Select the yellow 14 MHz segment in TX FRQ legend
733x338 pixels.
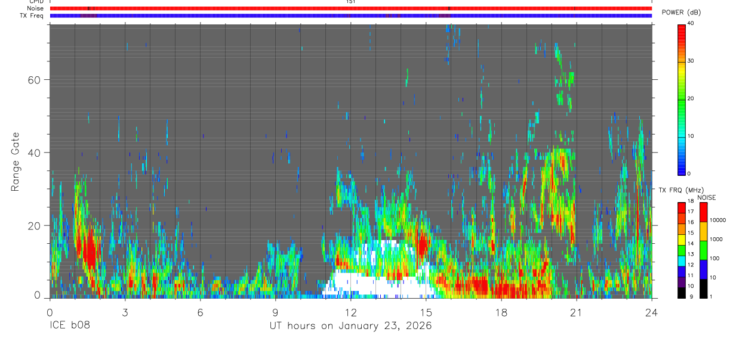pyautogui.click(x=682, y=240)
